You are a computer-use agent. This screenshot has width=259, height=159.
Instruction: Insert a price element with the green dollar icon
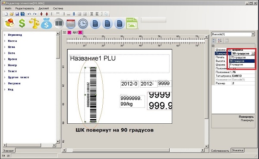pos(22,23)
